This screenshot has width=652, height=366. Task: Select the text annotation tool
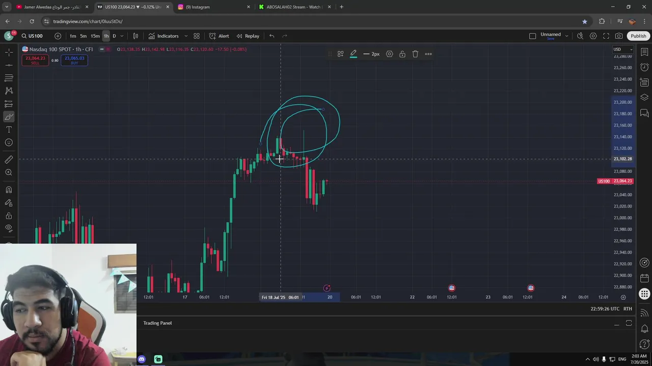tap(9, 130)
